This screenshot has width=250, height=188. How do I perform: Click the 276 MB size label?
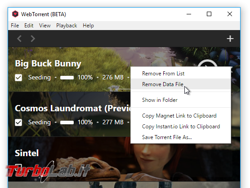pos(113,78)
